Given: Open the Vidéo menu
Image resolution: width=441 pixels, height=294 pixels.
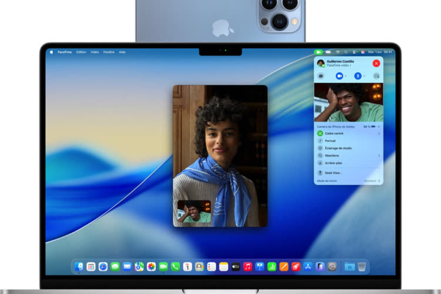Looking at the screenshot, I should pos(95,52).
